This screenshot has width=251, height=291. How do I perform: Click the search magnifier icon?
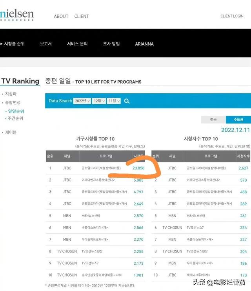pos(127,101)
